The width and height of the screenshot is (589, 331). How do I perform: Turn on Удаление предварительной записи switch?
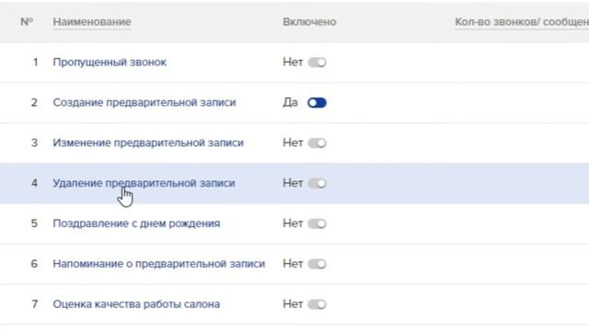click(x=317, y=183)
